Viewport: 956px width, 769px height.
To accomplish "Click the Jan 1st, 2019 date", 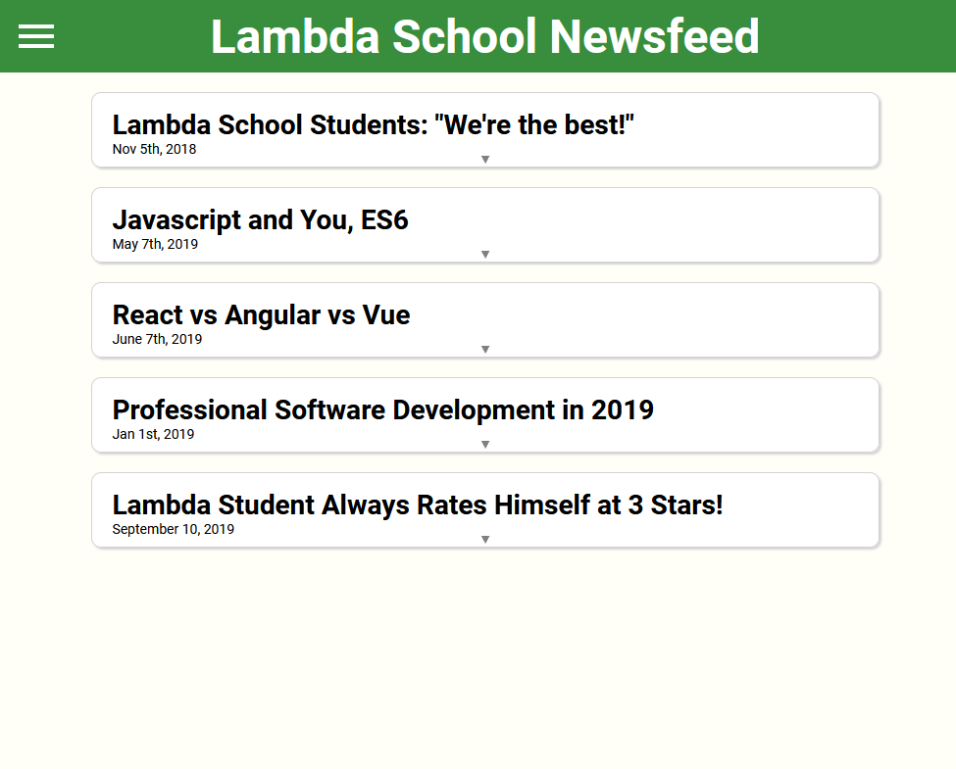I will (x=153, y=435).
